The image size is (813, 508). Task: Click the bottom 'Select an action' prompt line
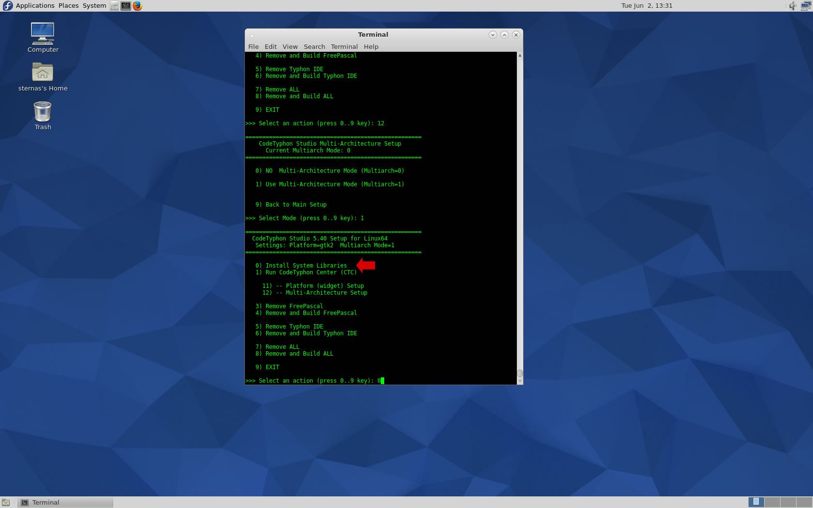315,381
